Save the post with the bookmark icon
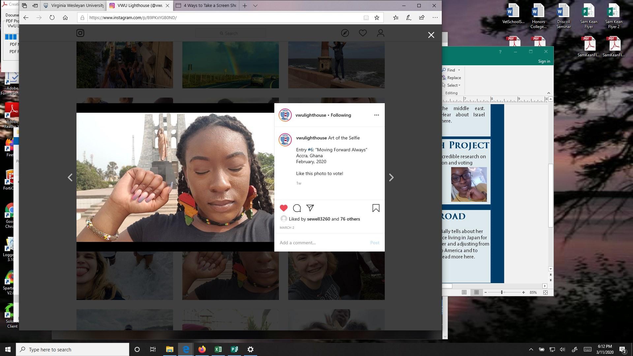Screen dimensions: 633x356 click(x=376, y=208)
